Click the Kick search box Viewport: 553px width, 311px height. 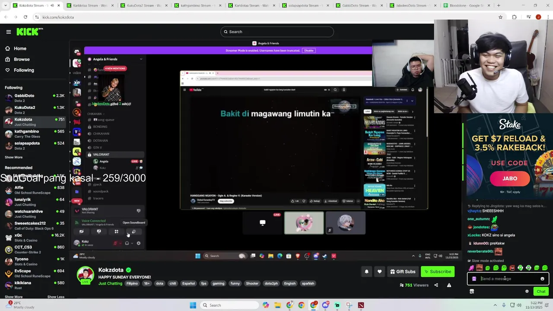[x=277, y=32]
